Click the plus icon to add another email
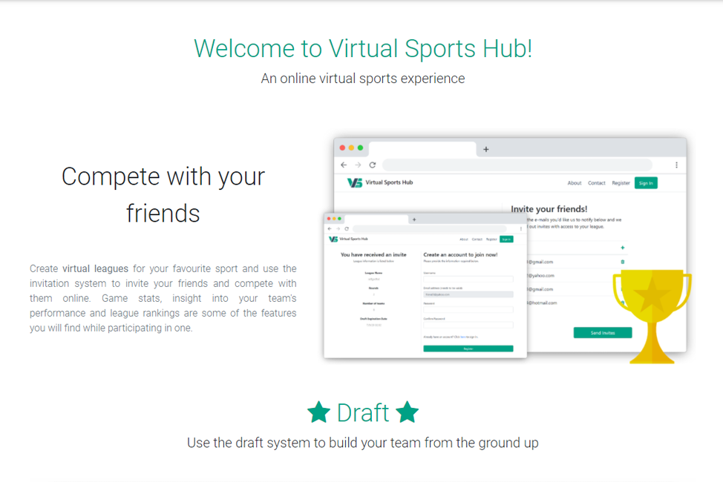This screenshot has width=723, height=482. [x=623, y=248]
